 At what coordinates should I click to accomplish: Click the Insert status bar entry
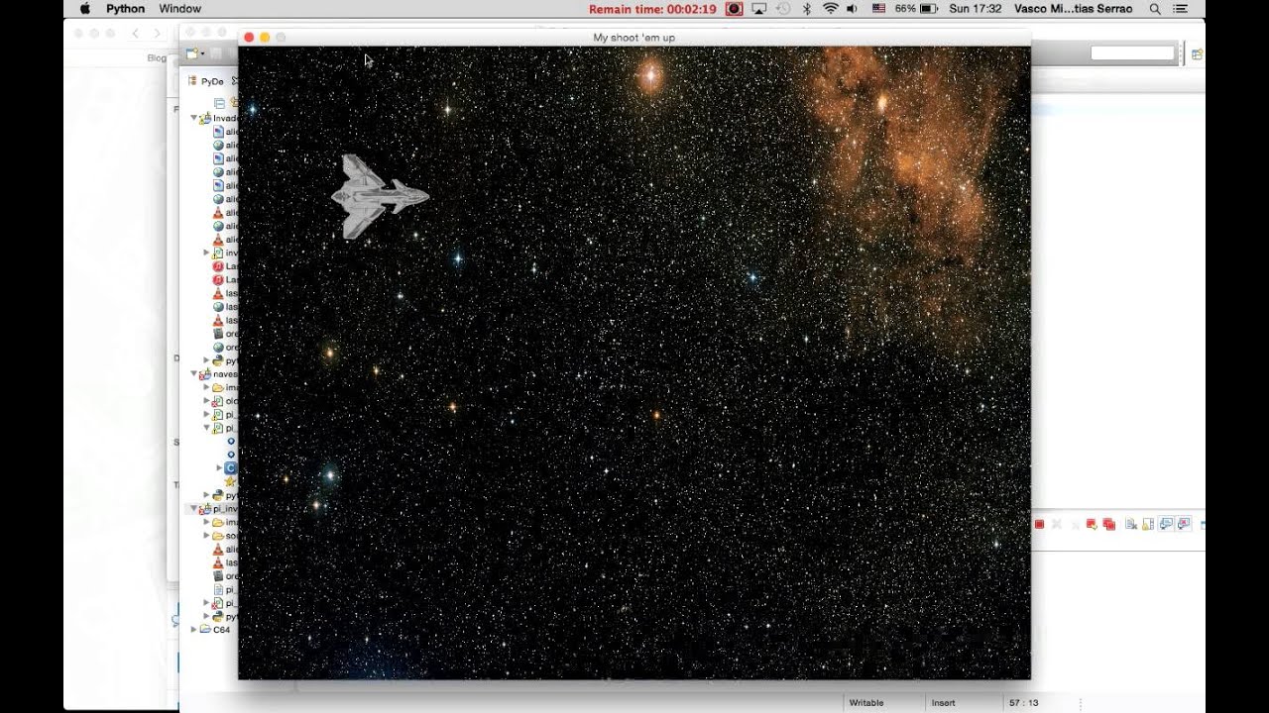click(x=944, y=703)
